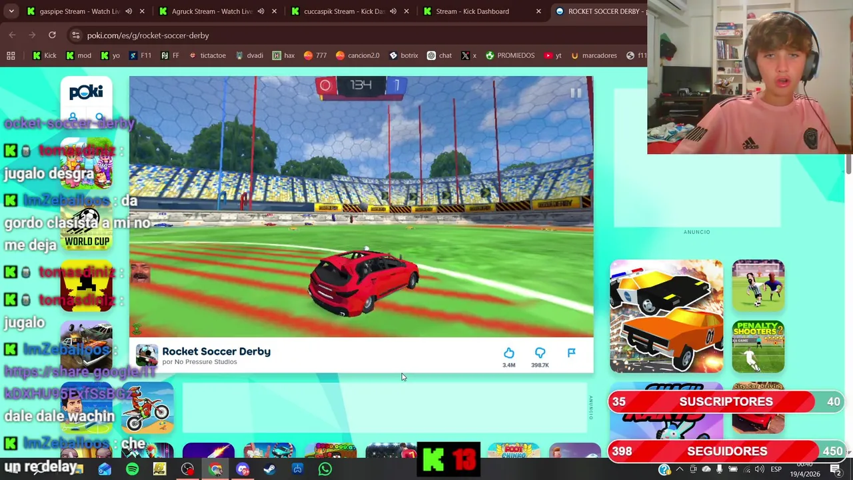Pause the game with the pause icon

pyautogui.click(x=575, y=94)
